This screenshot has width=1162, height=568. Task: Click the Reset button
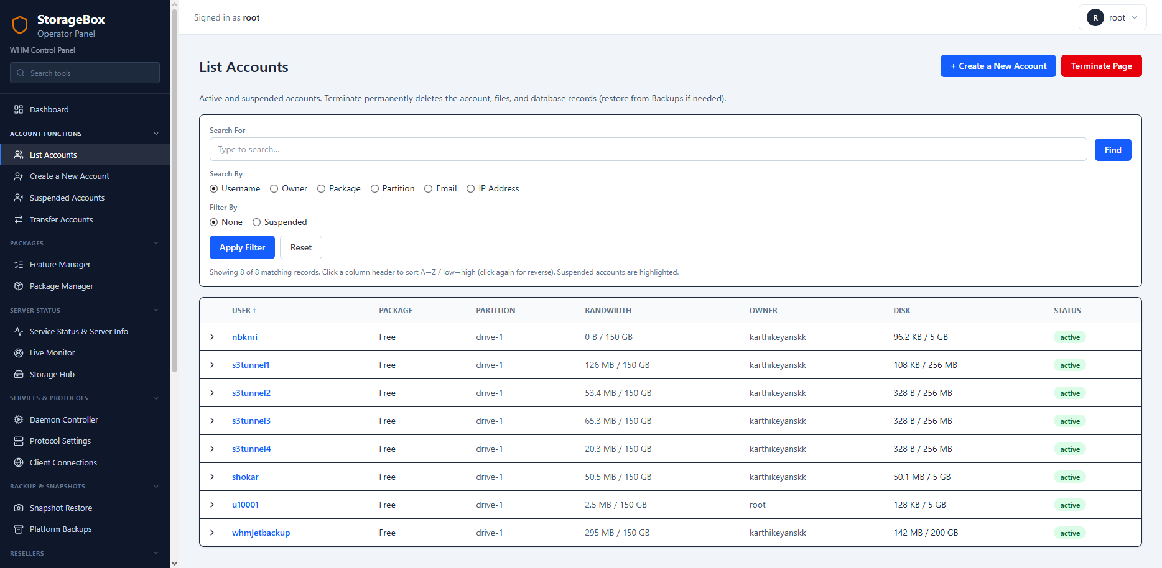point(301,247)
